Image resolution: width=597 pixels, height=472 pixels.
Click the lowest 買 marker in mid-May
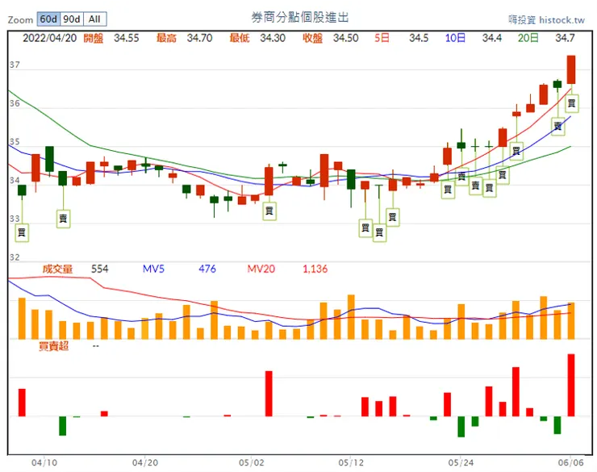379,232
